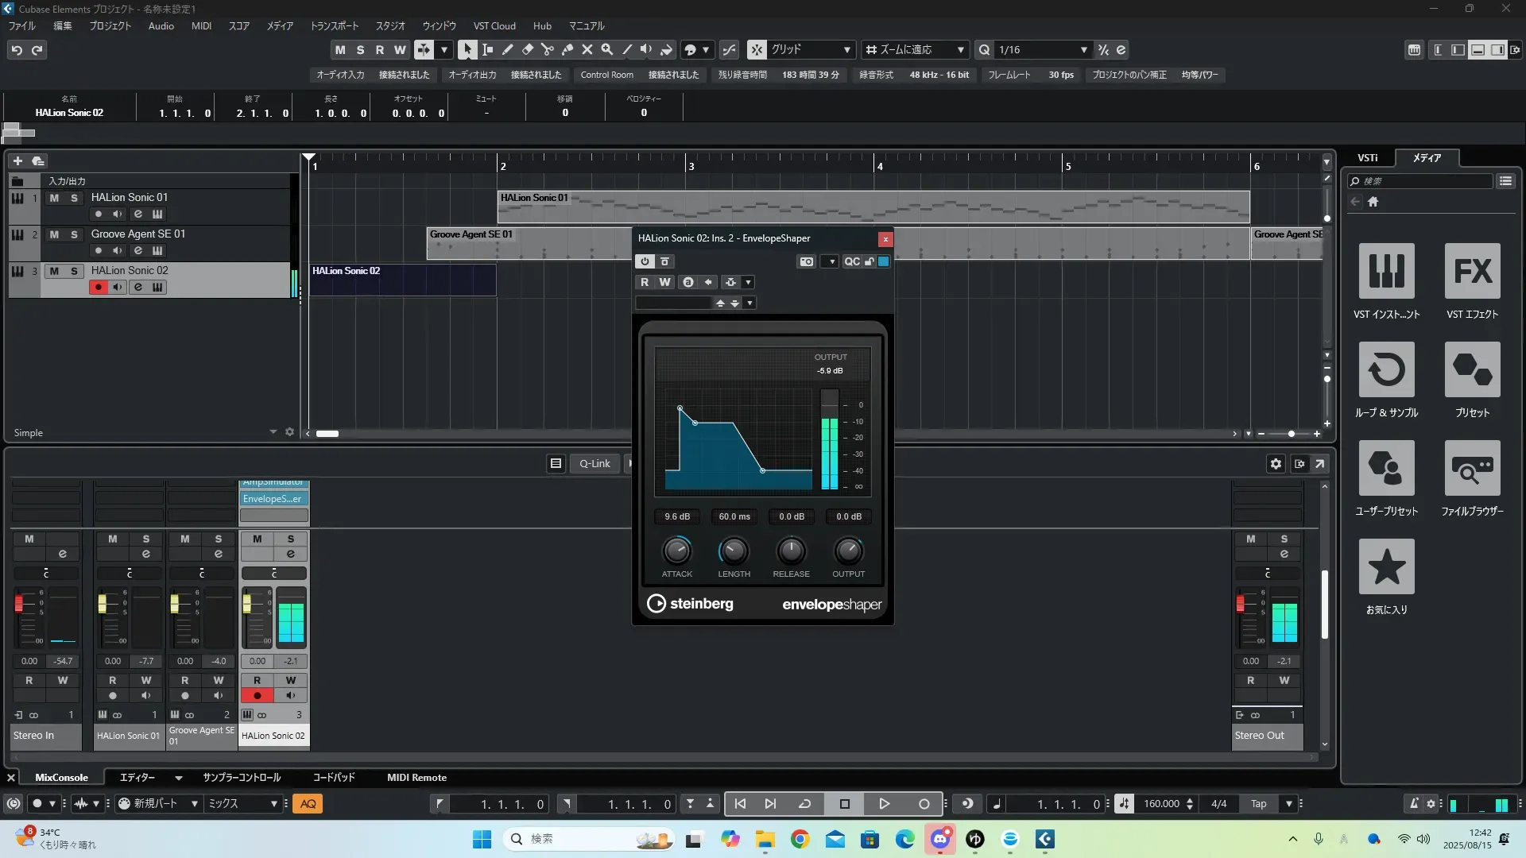Open the 1/16 quantize preset dropdown
Screen dimensions: 1526x858
(x=1083, y=49)
